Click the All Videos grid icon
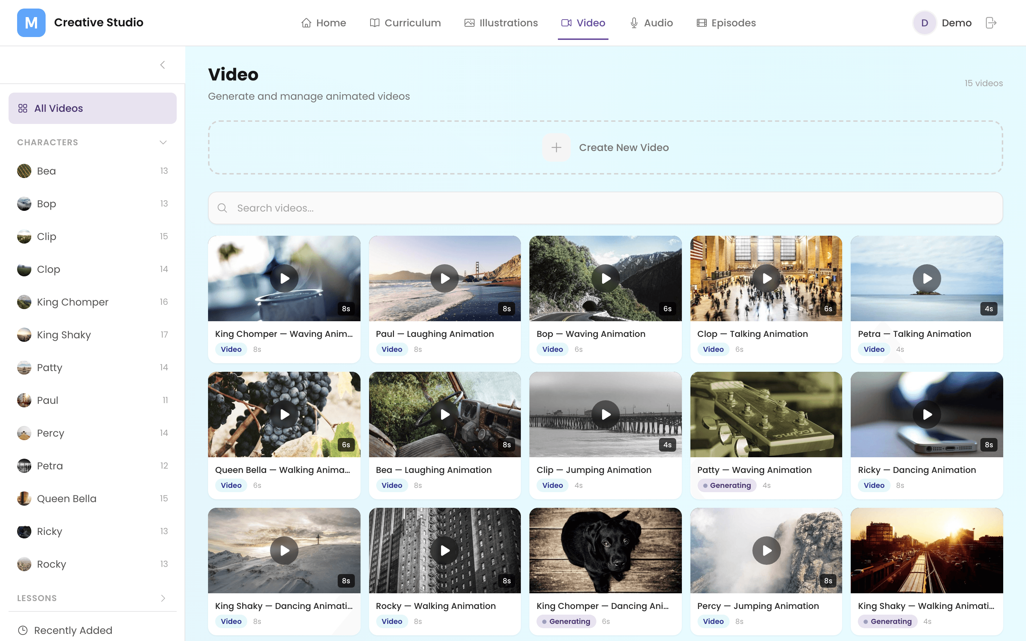Viewport: 1026px width, 641px height. pyautogui.click(x=23, y=109)
